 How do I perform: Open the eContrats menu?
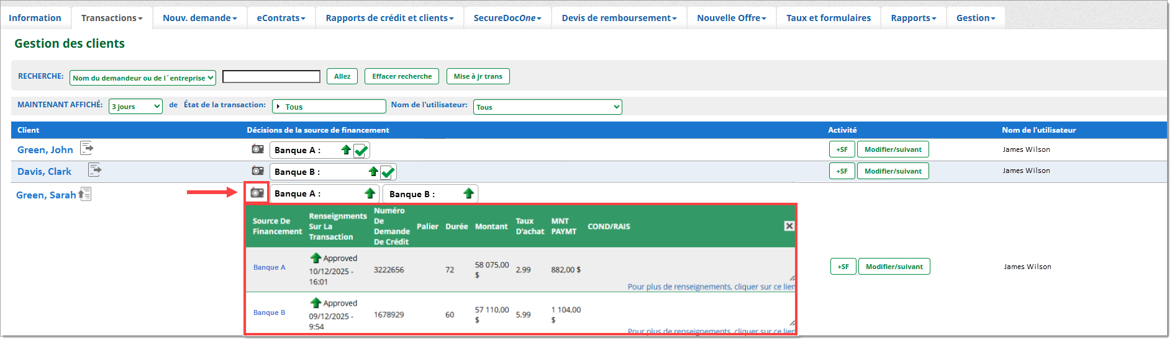pos(281,18)
